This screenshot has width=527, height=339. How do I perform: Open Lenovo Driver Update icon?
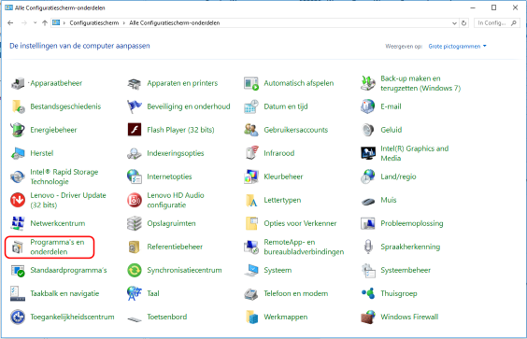[18, 200]
